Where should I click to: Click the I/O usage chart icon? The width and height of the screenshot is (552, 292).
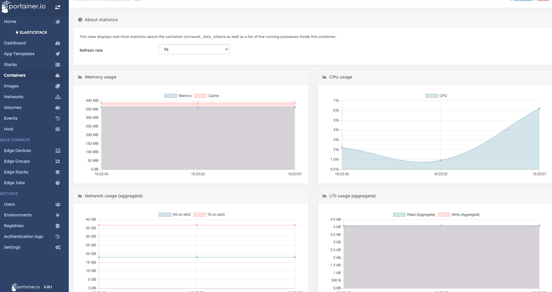[x=324, y=196]
